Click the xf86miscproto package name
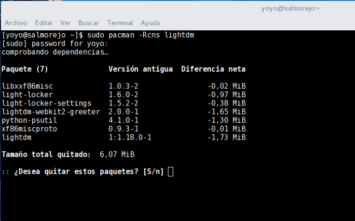Screen dimensions: 355x221 [29, 129]
